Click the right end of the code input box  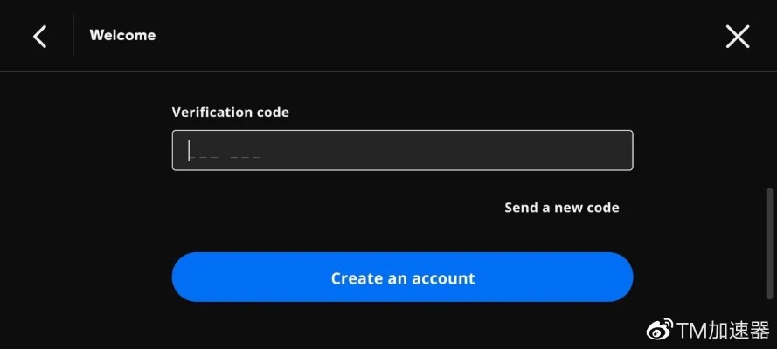pyautogui.click(x=612, y=150)
